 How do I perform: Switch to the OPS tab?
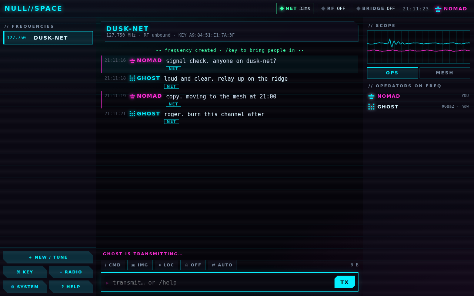tap(393, 73)
